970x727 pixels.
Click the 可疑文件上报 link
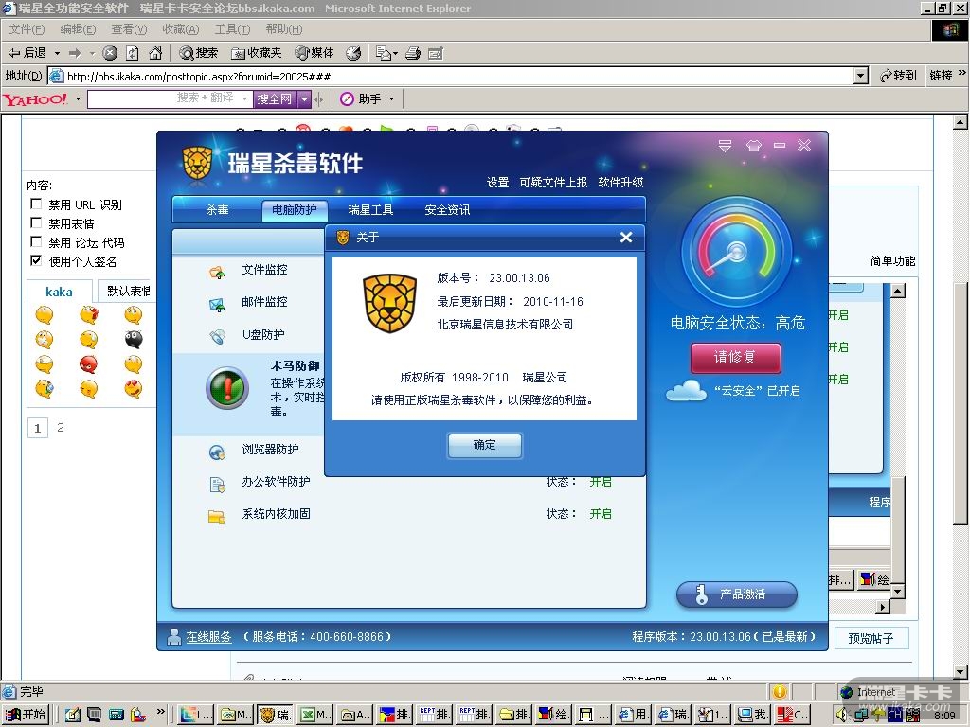click(x=553, y=183)
